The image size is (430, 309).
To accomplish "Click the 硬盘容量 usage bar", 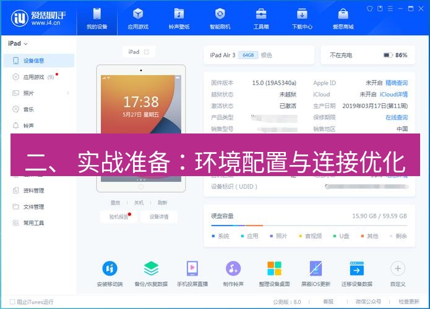I will pos(309,226).
